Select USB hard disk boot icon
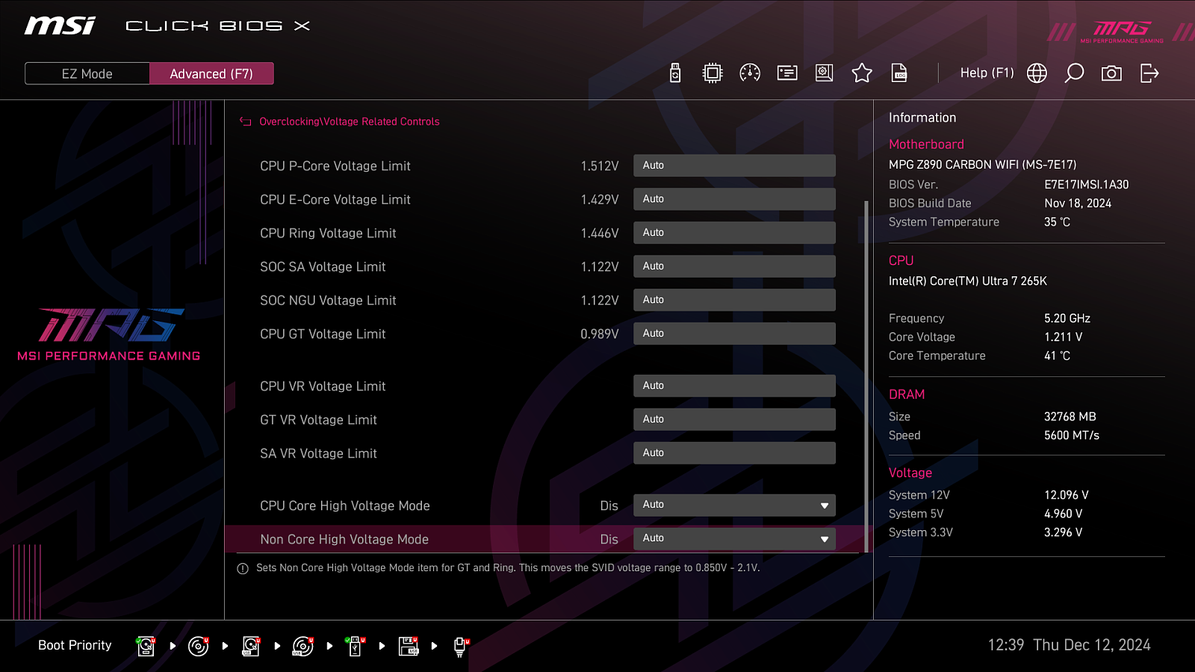The height and width of the screenshot is (672, 1195). [251, 646]
